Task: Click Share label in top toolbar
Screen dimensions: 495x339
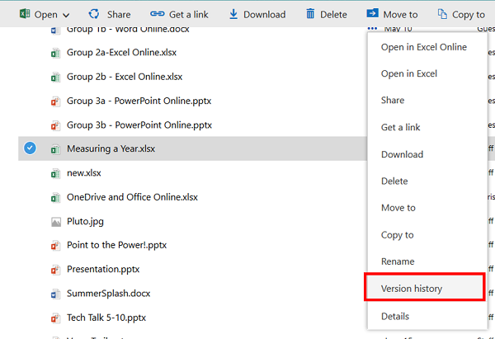Action: point(119,15)
